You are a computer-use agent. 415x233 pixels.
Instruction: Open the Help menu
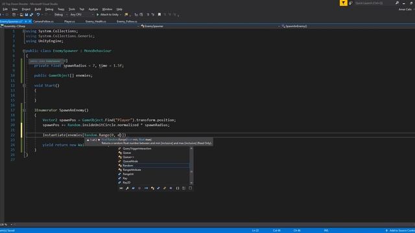tap(119, 9)
